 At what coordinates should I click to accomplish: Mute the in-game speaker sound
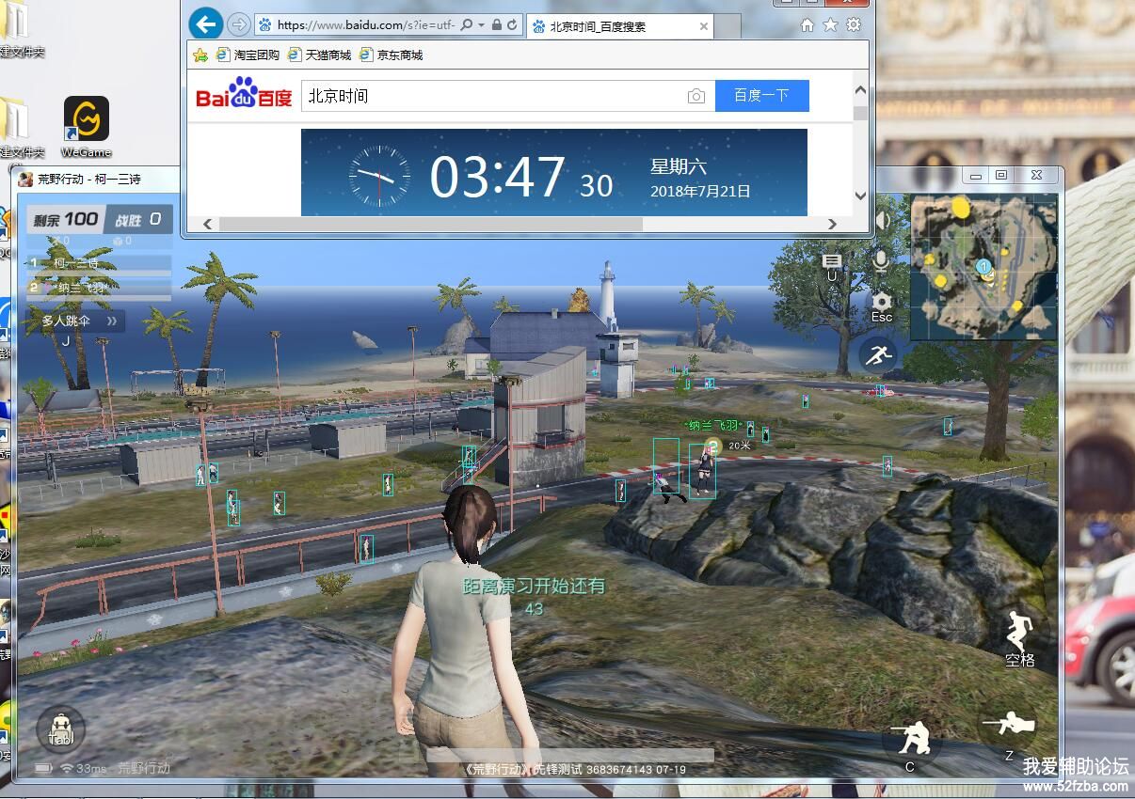(x=882, y=221)
